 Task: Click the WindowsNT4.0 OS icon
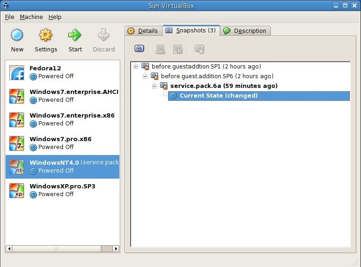coord(17,167)
